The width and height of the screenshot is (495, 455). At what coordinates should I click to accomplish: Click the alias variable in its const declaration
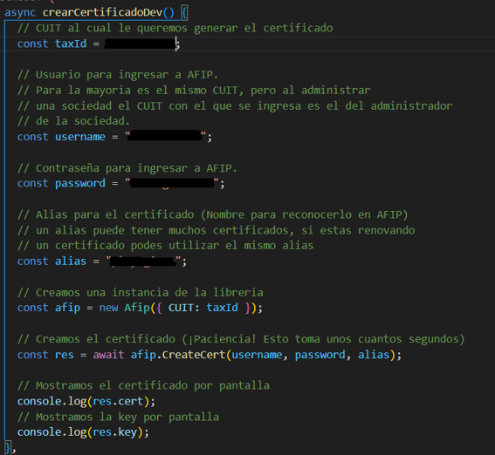click(71, 261)
